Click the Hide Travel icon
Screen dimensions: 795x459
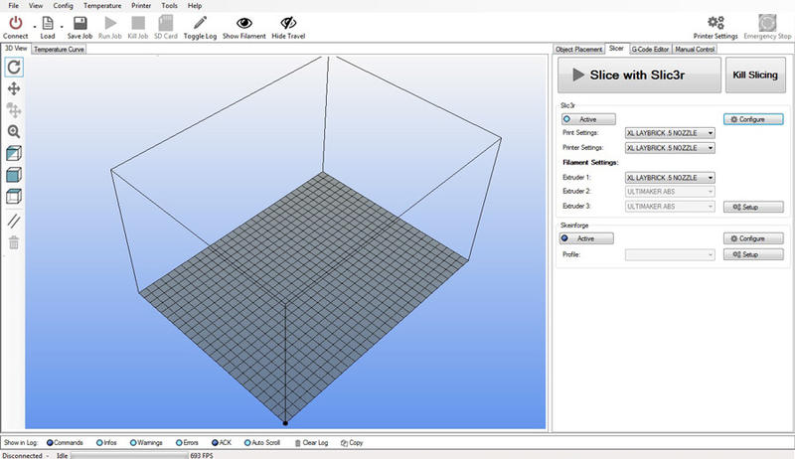pyautogui.click(x=288, y=22)
